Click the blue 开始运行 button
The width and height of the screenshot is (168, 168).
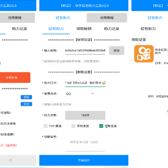(x=84, y=160)
